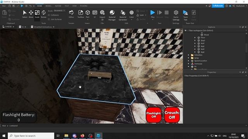
Task: Open the FILE menu
Action: [x=3, y=6]
